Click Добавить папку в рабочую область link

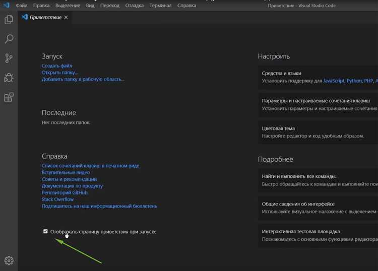83,79
